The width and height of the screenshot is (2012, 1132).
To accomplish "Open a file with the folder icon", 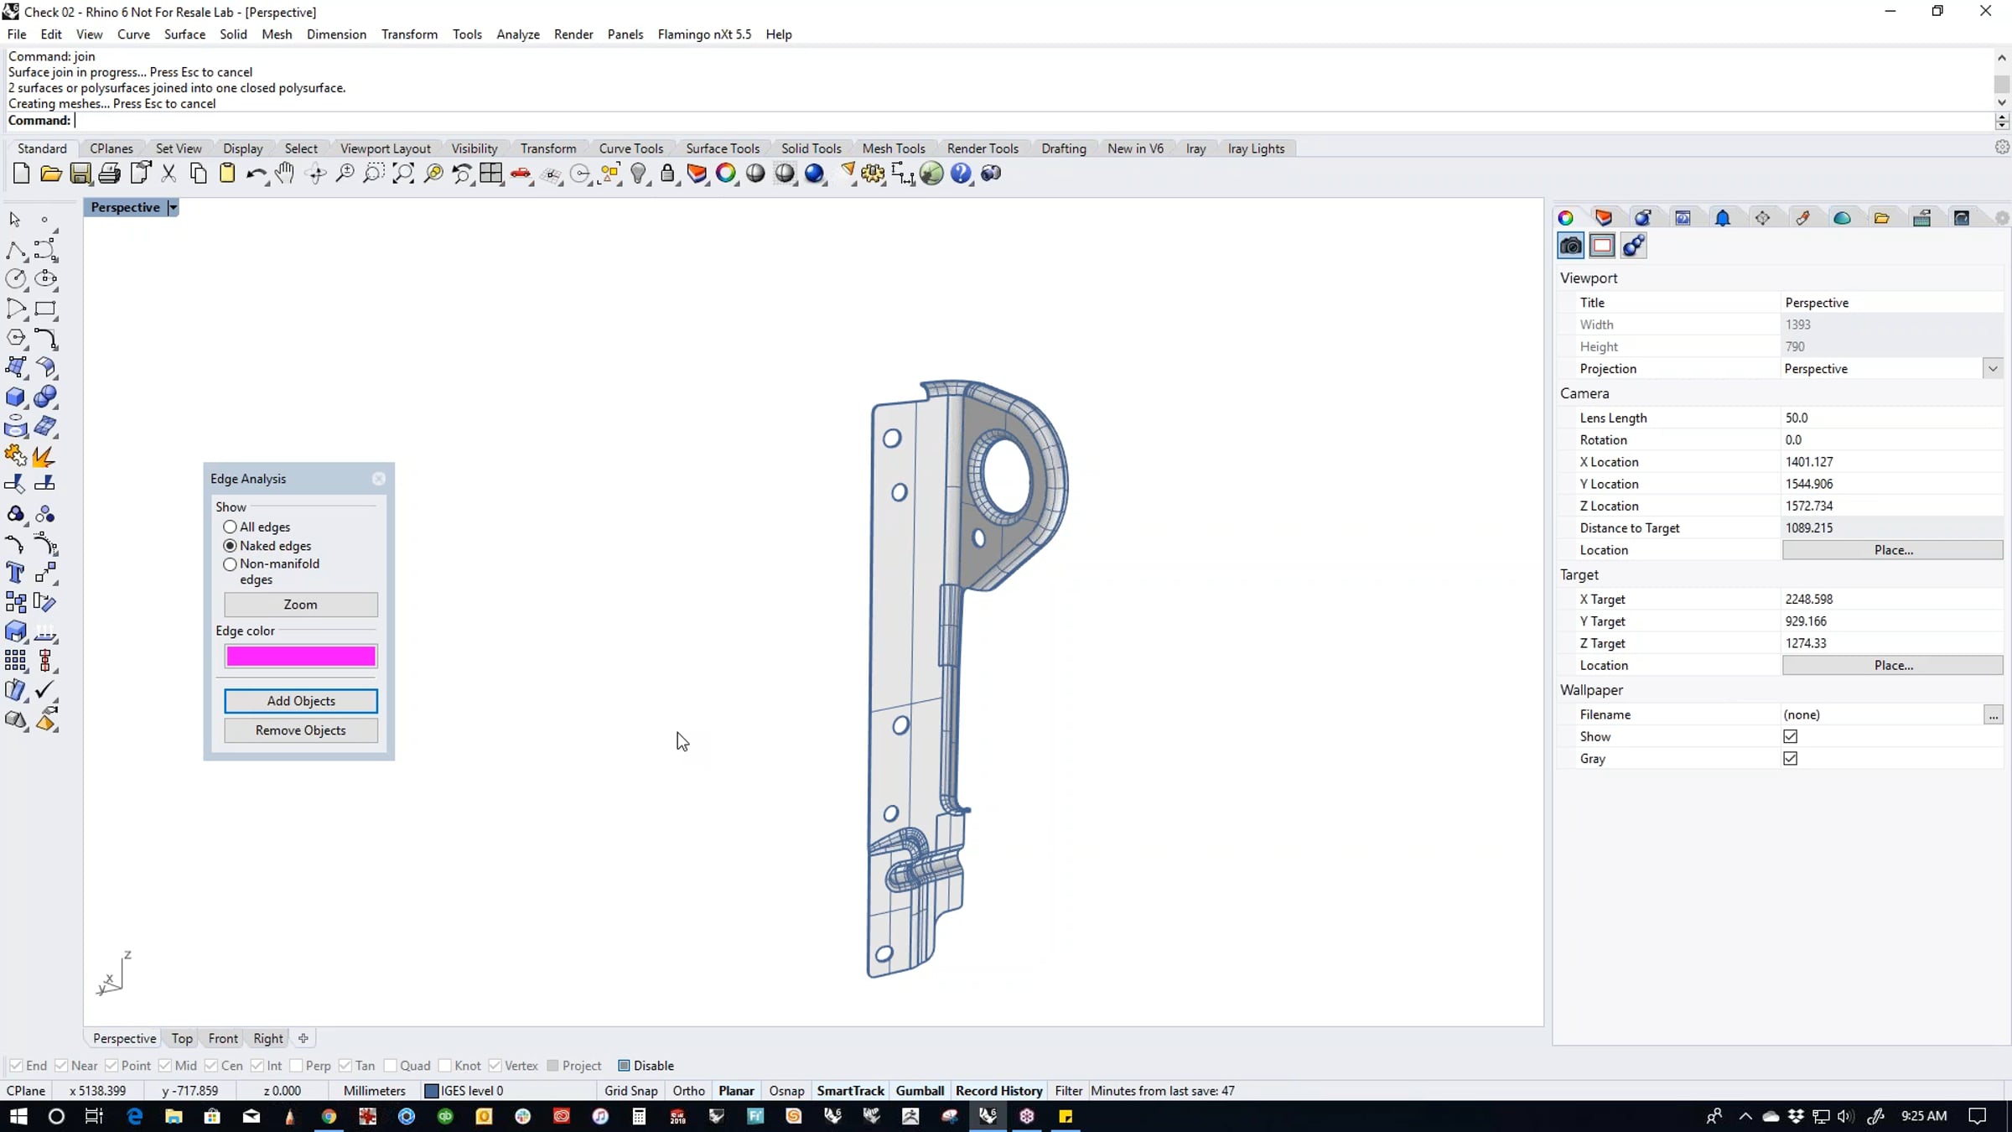I will tap(51, 174).
